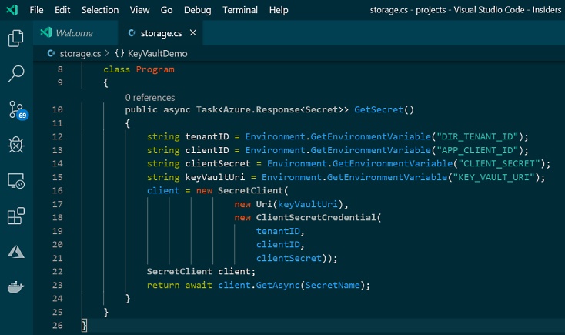Click line number 16 in the gutter

coord(59,190)
